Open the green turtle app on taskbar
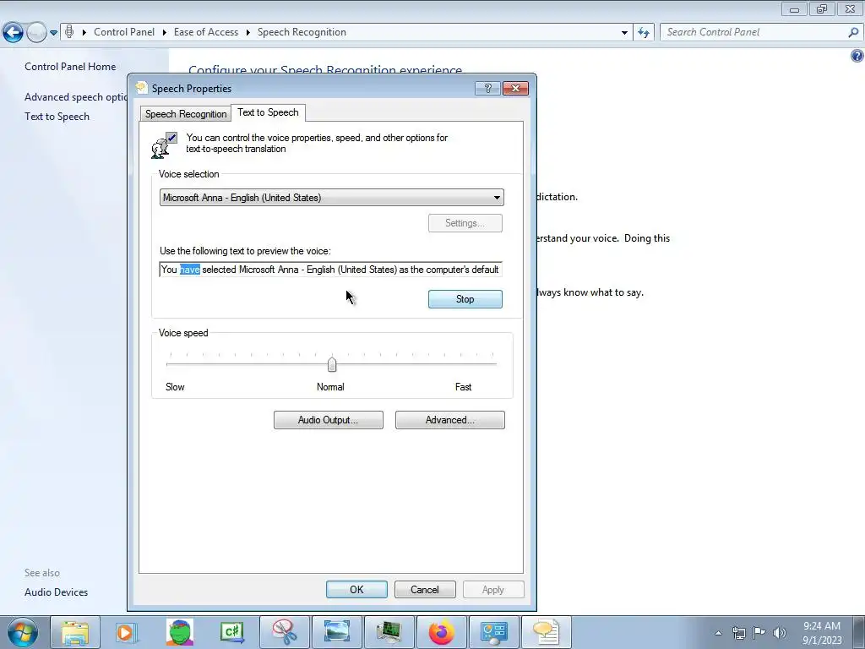 tap(180, 632)
